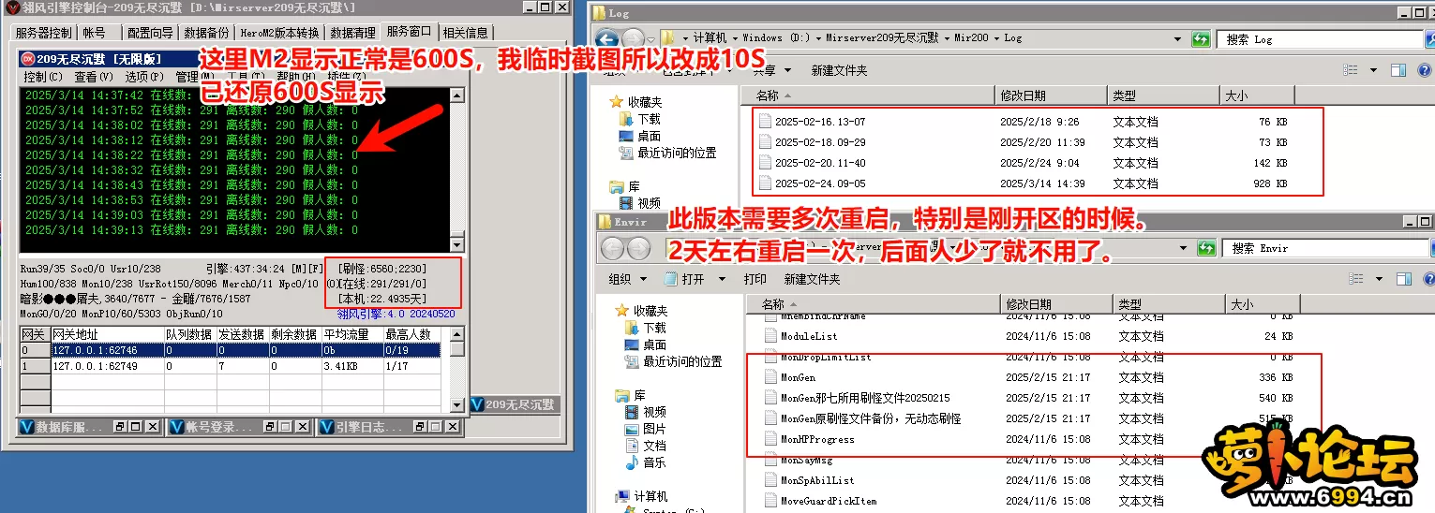Viewport: 1435px width, 513px height.
Task: Click the 网关地址 column header
Action: pyautogui.click(x=106, y=334)
